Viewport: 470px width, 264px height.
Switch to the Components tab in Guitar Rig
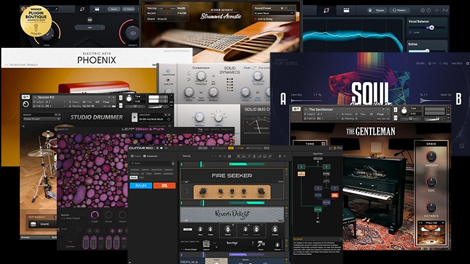pos(151,156)
